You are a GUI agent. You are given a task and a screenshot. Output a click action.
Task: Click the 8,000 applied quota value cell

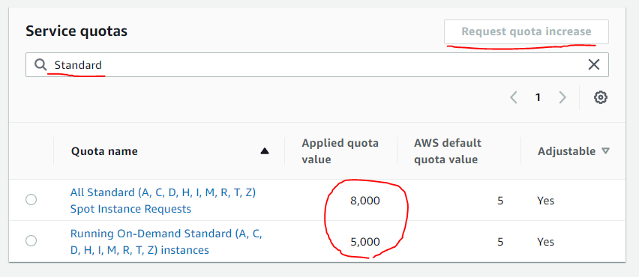pos(365,201)
